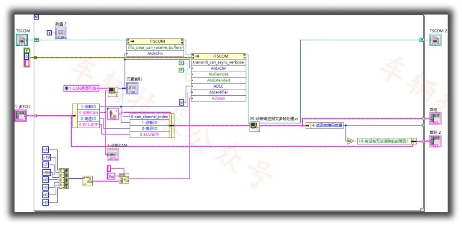The image size is (462, 226).
Task: Open the 1-CAN通道列表 global variable selector
Action: [82, 88]
